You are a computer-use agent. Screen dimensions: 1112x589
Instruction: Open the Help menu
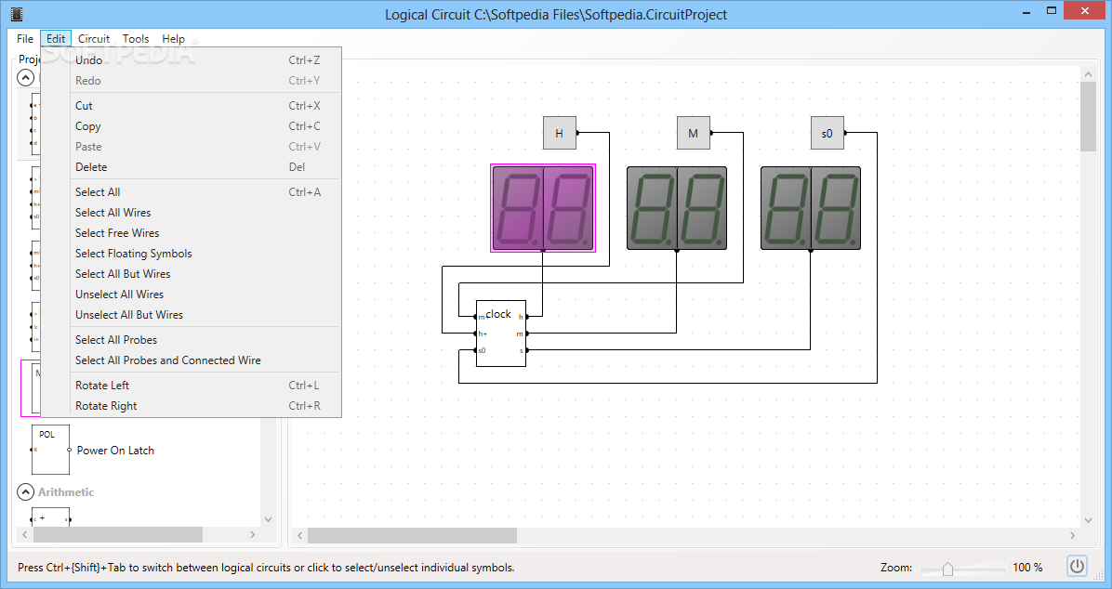(173, 39)
